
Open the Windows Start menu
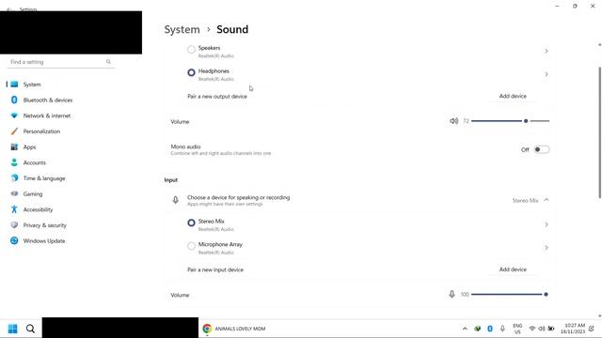[x=12, y=329]
